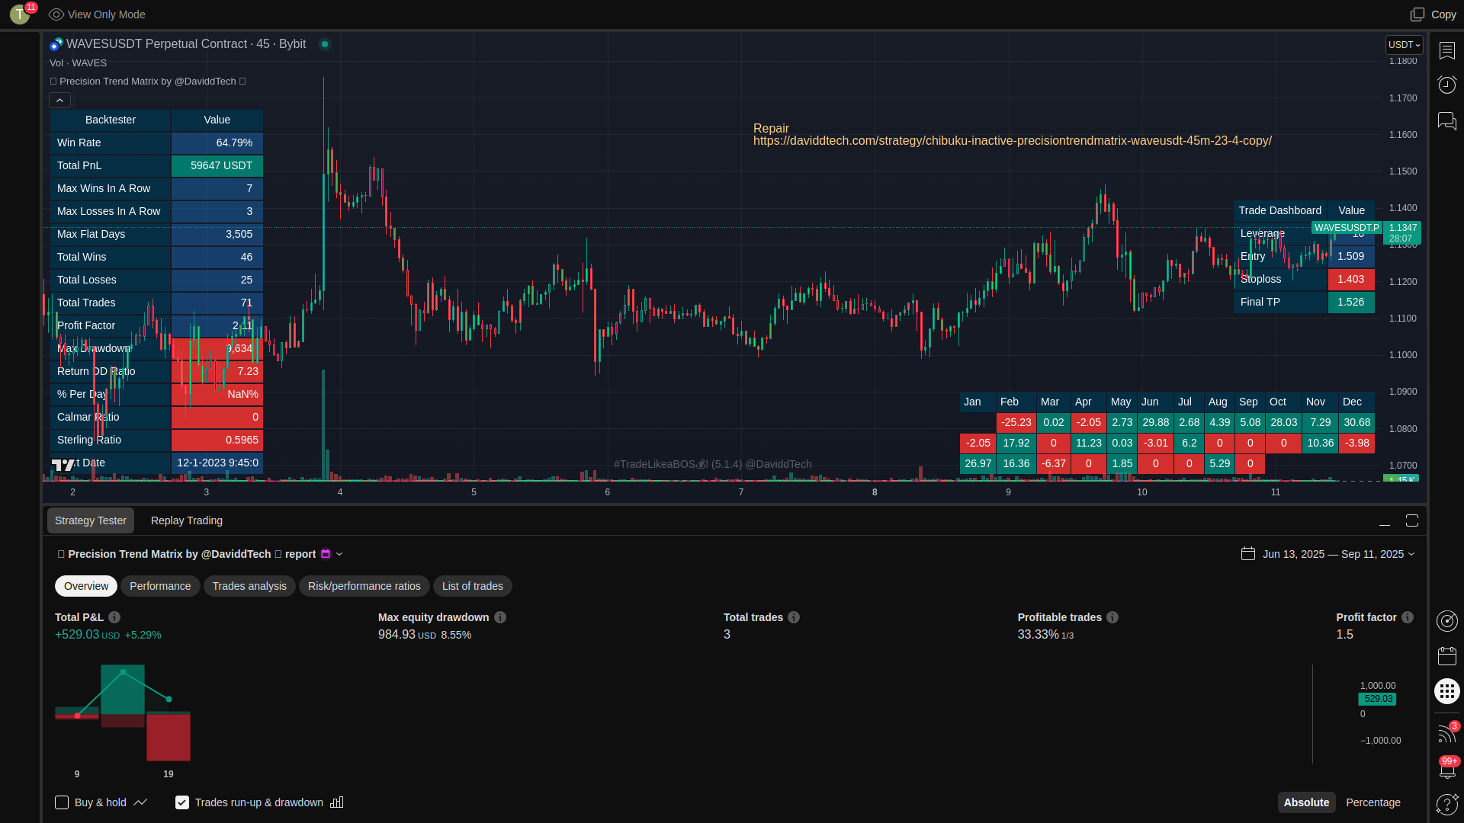Viewport: 1464px width, 823px height.
Task: Click the Total Trades 71 cell
Action: [217, 303]
